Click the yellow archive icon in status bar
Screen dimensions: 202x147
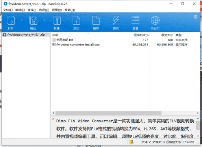coord(132,142)
